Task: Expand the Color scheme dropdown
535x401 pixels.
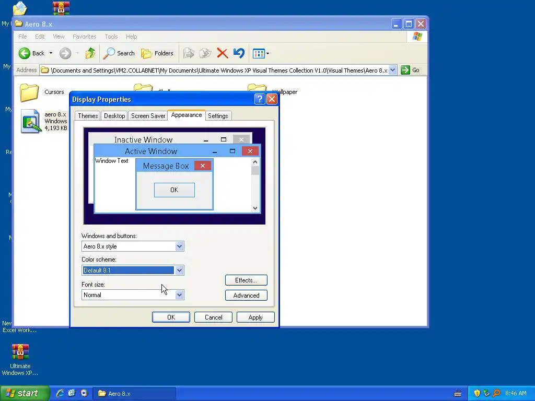Action: tap(180, 270)
